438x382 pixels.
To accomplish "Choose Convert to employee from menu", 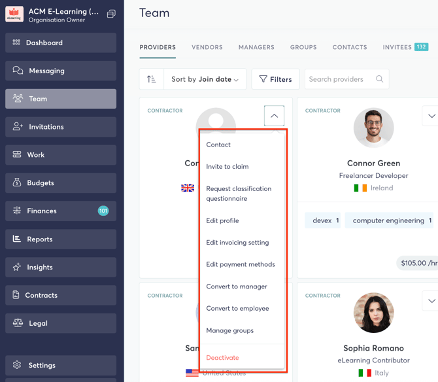I will 237,309.
